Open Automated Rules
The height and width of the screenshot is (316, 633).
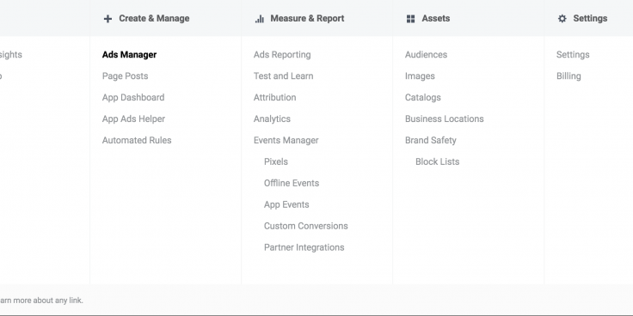137,140
